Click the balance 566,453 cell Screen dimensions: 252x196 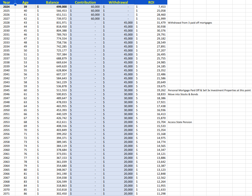click(52, 11)
